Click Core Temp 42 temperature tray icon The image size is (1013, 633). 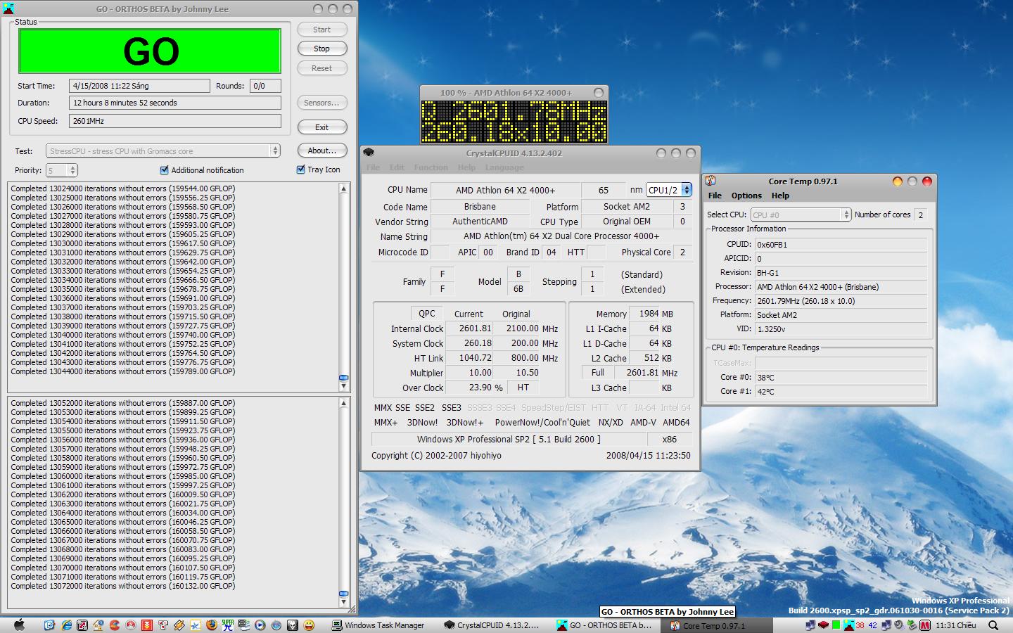tap(872, 625)
